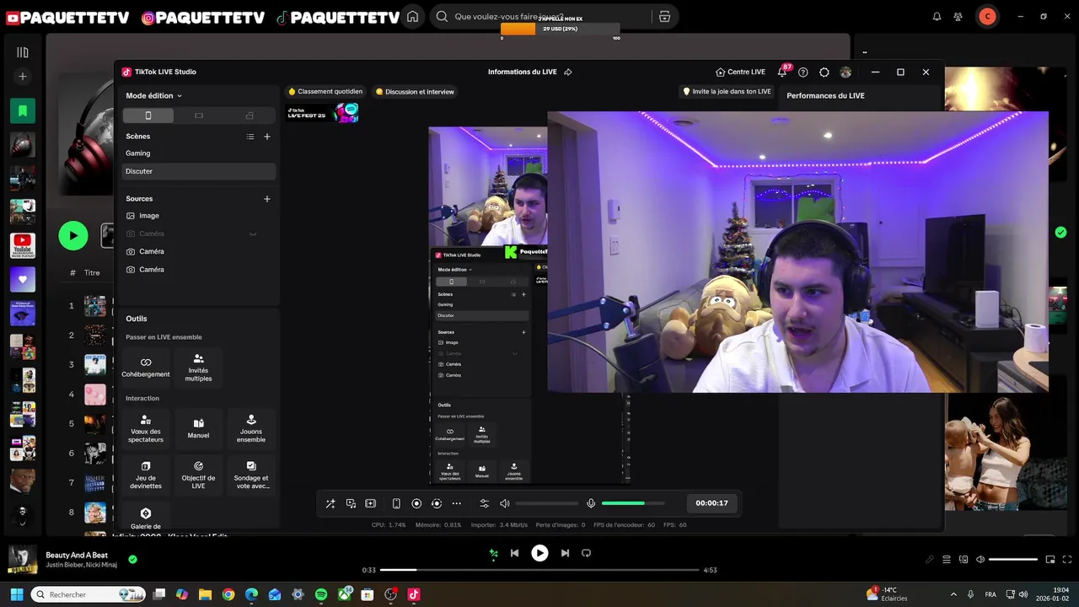The image size is (1079, 607).
Task: Open Spotify library sidebar icon
Action: pyautogui.click(x=23, y=52)
